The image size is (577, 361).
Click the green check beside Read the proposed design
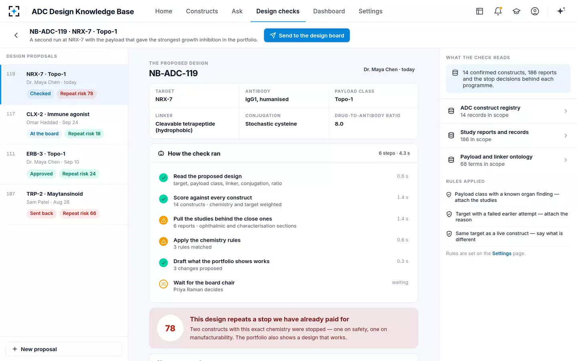click(x=163, y=178)
